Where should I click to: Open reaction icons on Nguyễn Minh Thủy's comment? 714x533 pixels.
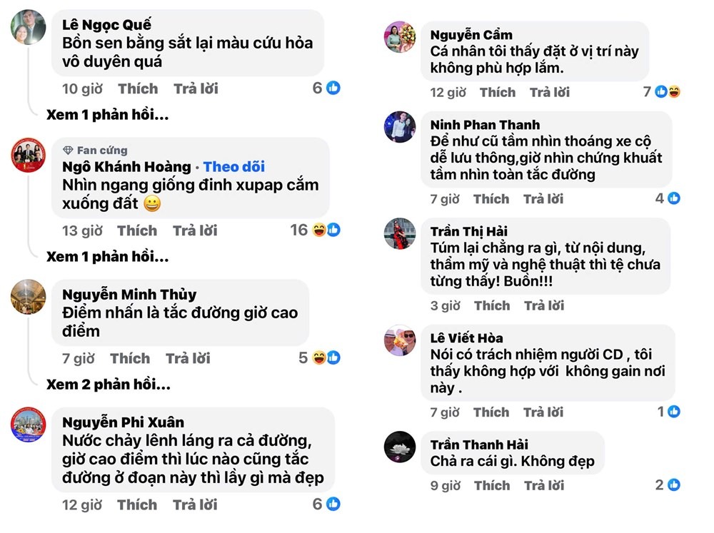tap(326, 357)
